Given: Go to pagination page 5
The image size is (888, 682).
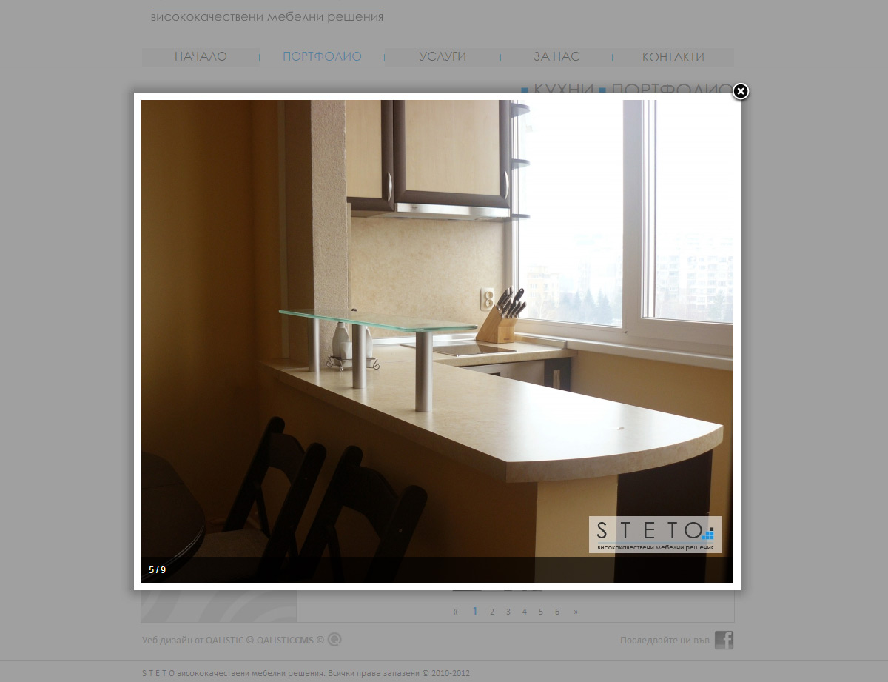Looking at the screenshot, I should (x=541, y=612).
